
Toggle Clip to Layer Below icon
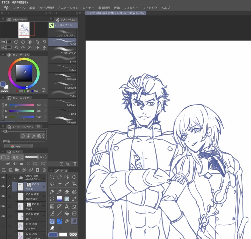click(8, 163)
